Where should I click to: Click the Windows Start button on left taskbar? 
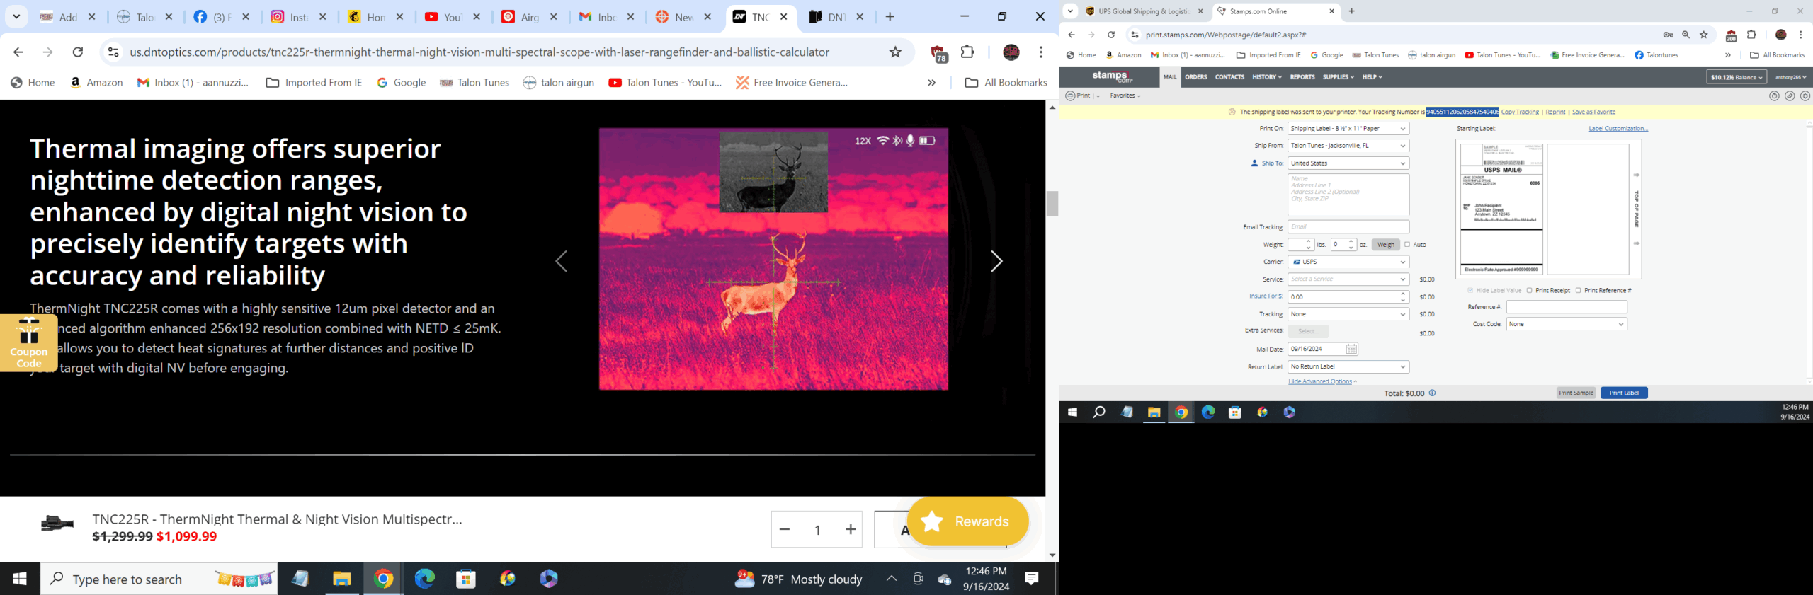click(x=20, y=579)
